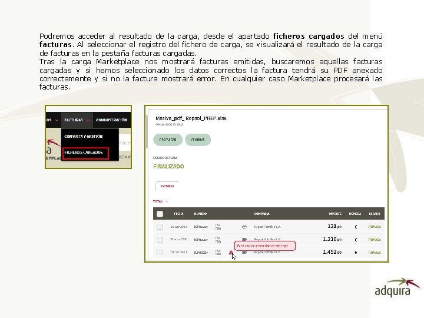Click the amount 121,00
Viewport: 424px width, 318px height.
tap(334, 226)
